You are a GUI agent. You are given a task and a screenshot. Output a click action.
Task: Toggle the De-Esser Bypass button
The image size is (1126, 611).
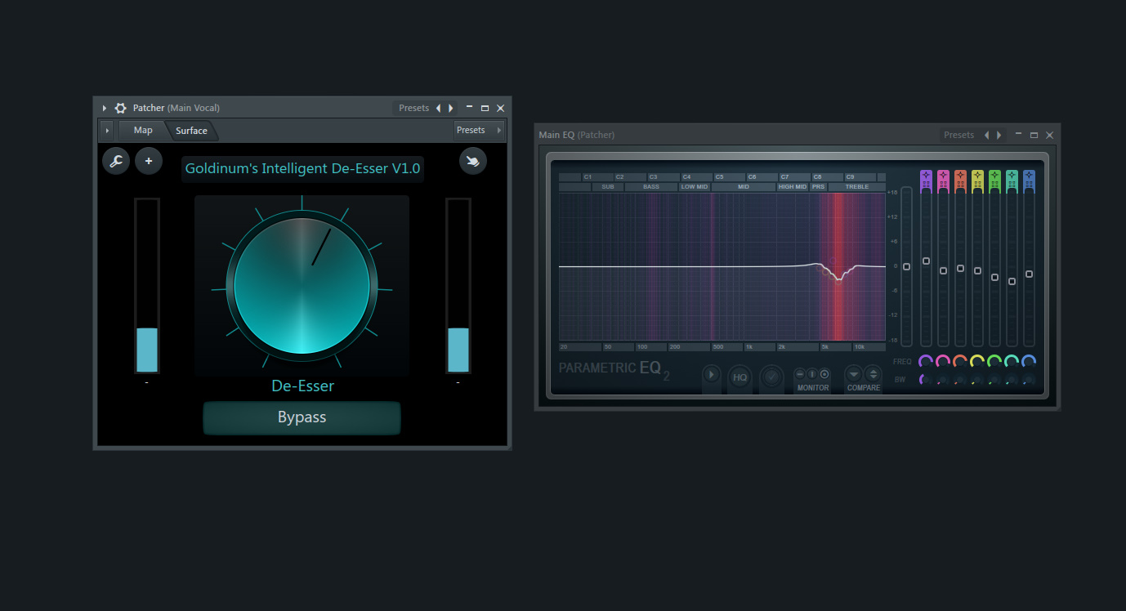click(x=302, y=417)
